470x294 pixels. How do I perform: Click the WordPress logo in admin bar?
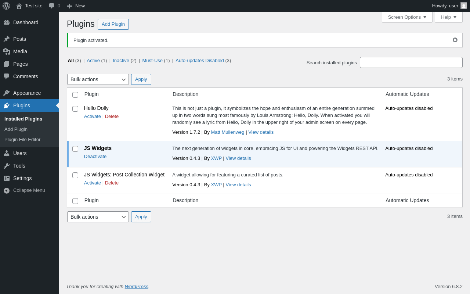pyautogui.click(x=6, y=6)
